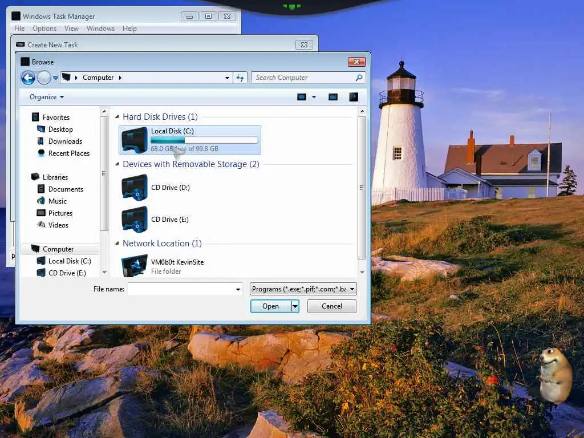Click the search magnifier icon
Image resolution: width=584 pixels, height=438 pixels.
pyautogui.click(x=359, y=78)
